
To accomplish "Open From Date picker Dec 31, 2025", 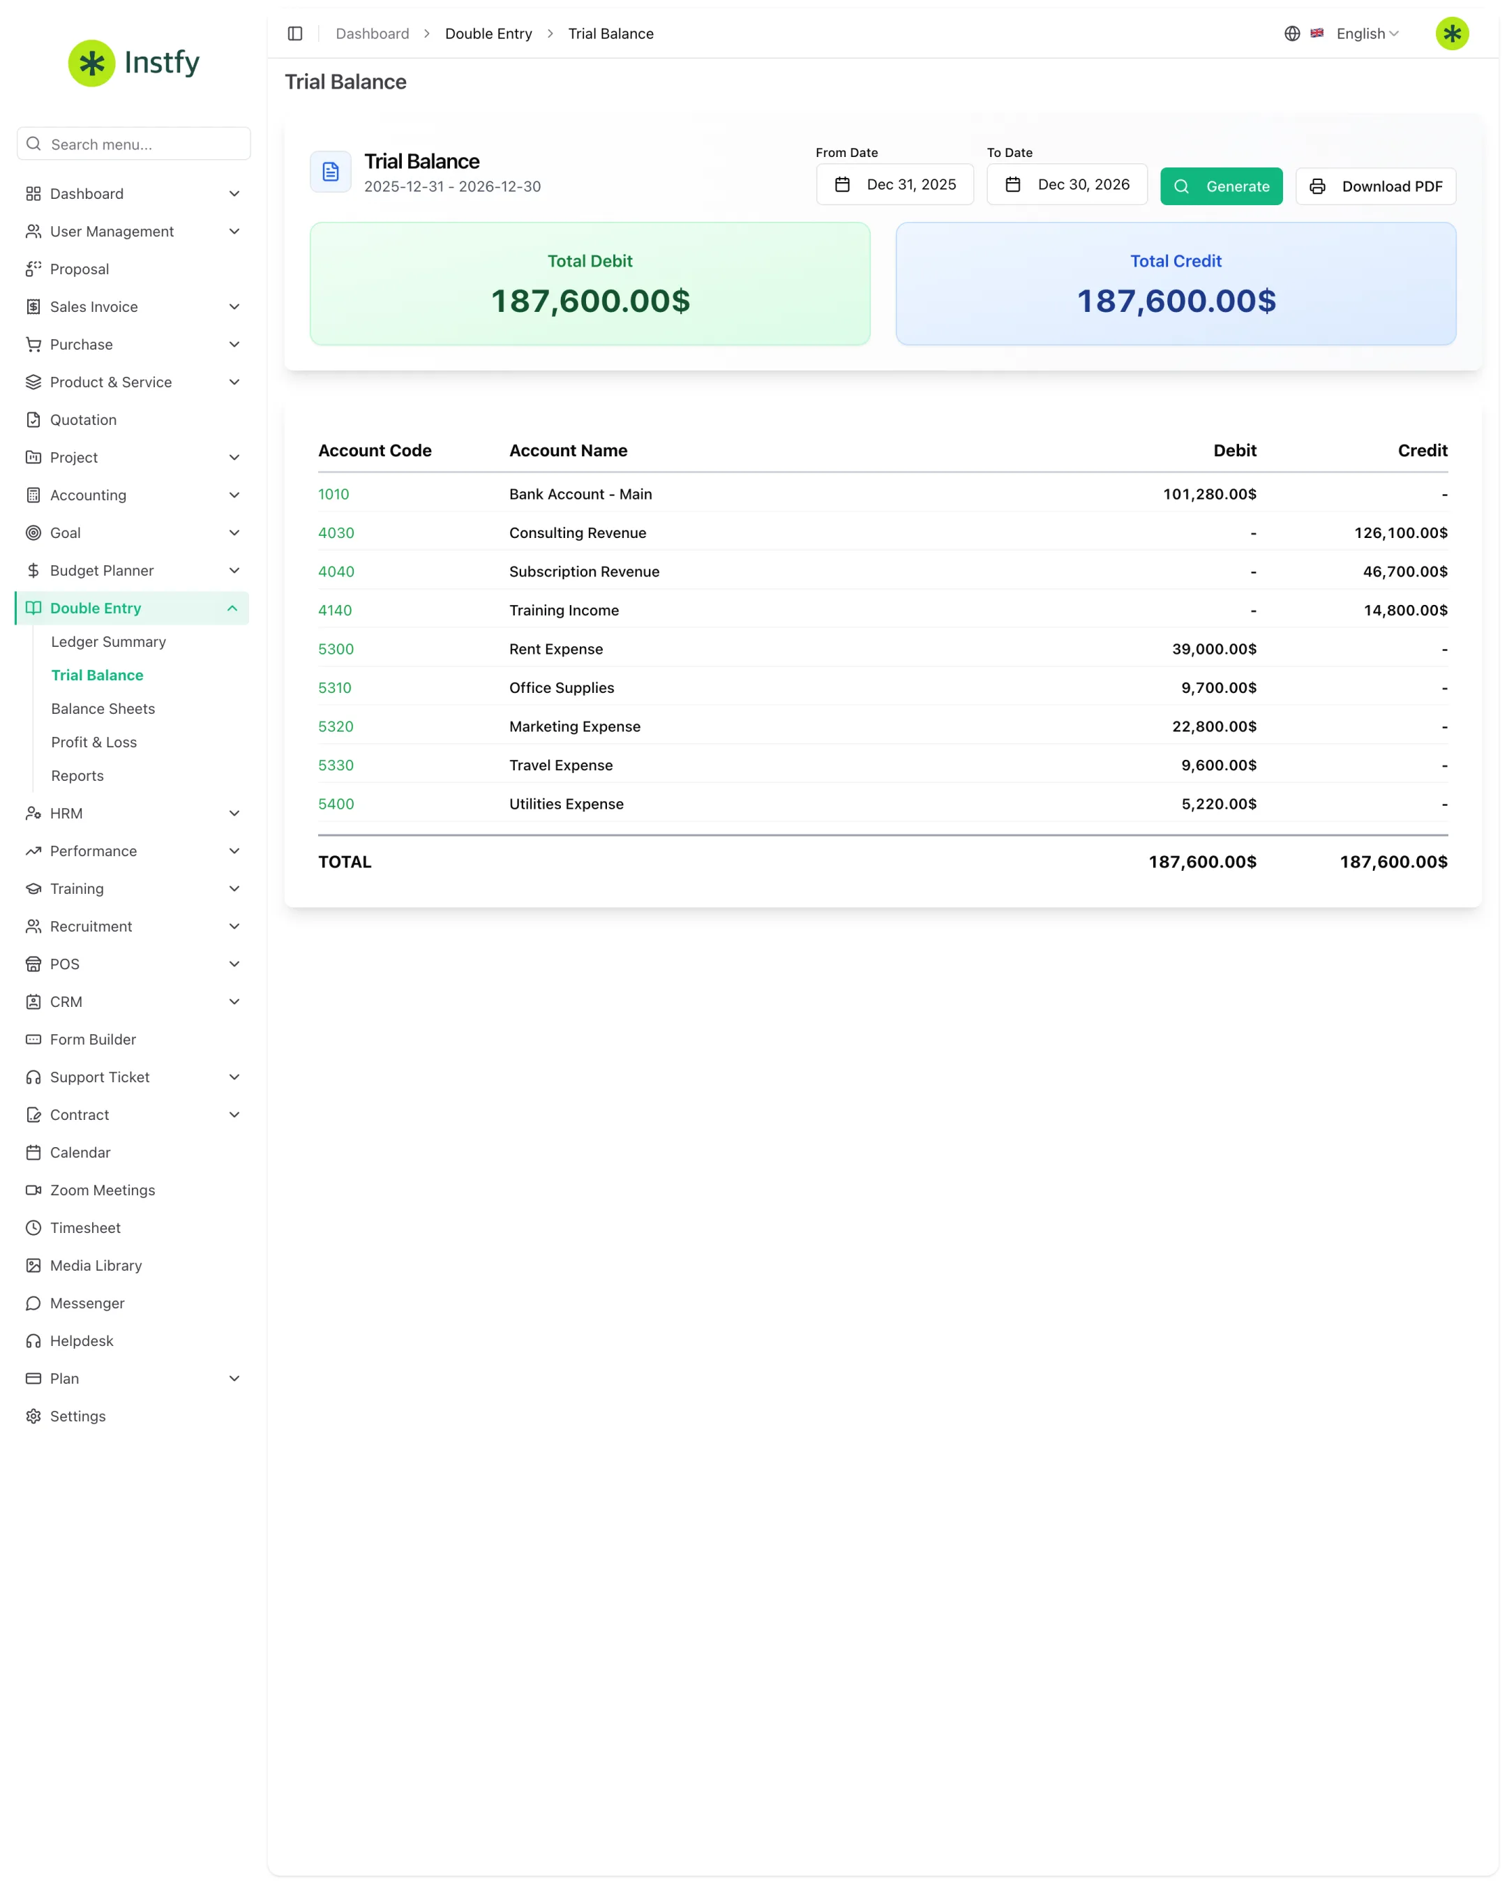I will click(x=894, y=184).
